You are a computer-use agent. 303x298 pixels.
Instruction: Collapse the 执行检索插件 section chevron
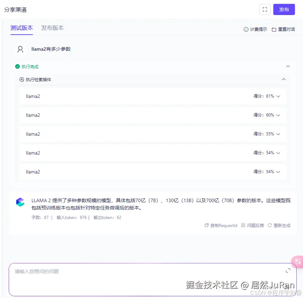284,79
